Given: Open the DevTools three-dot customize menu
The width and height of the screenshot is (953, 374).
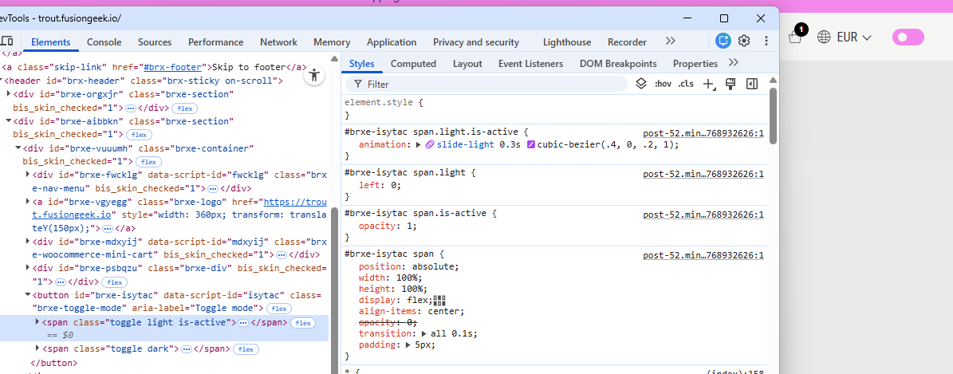Looking at the screenshot, I should coord(766,41).
